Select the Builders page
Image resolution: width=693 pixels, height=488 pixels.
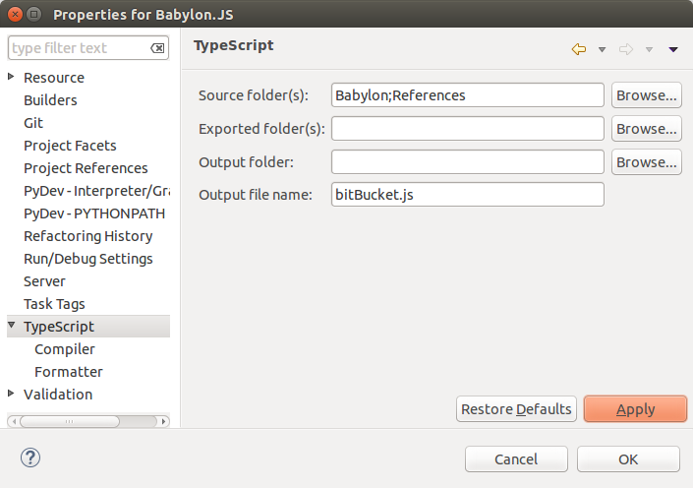pos(50,100)
